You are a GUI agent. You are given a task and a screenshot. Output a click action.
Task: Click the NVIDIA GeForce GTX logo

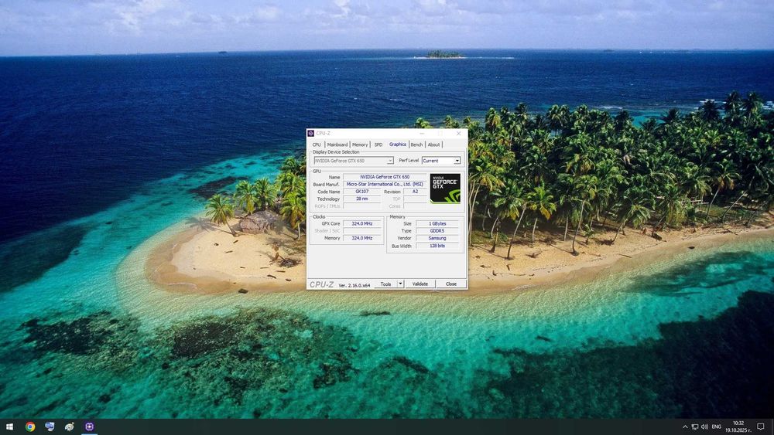(445, 189)
